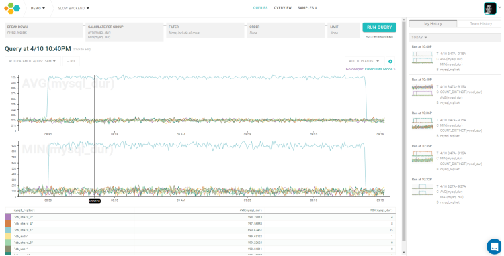Click the CALCULATE PER GROUP field
The width and height of the screenshot is (504, 256).
pos(124,32)
